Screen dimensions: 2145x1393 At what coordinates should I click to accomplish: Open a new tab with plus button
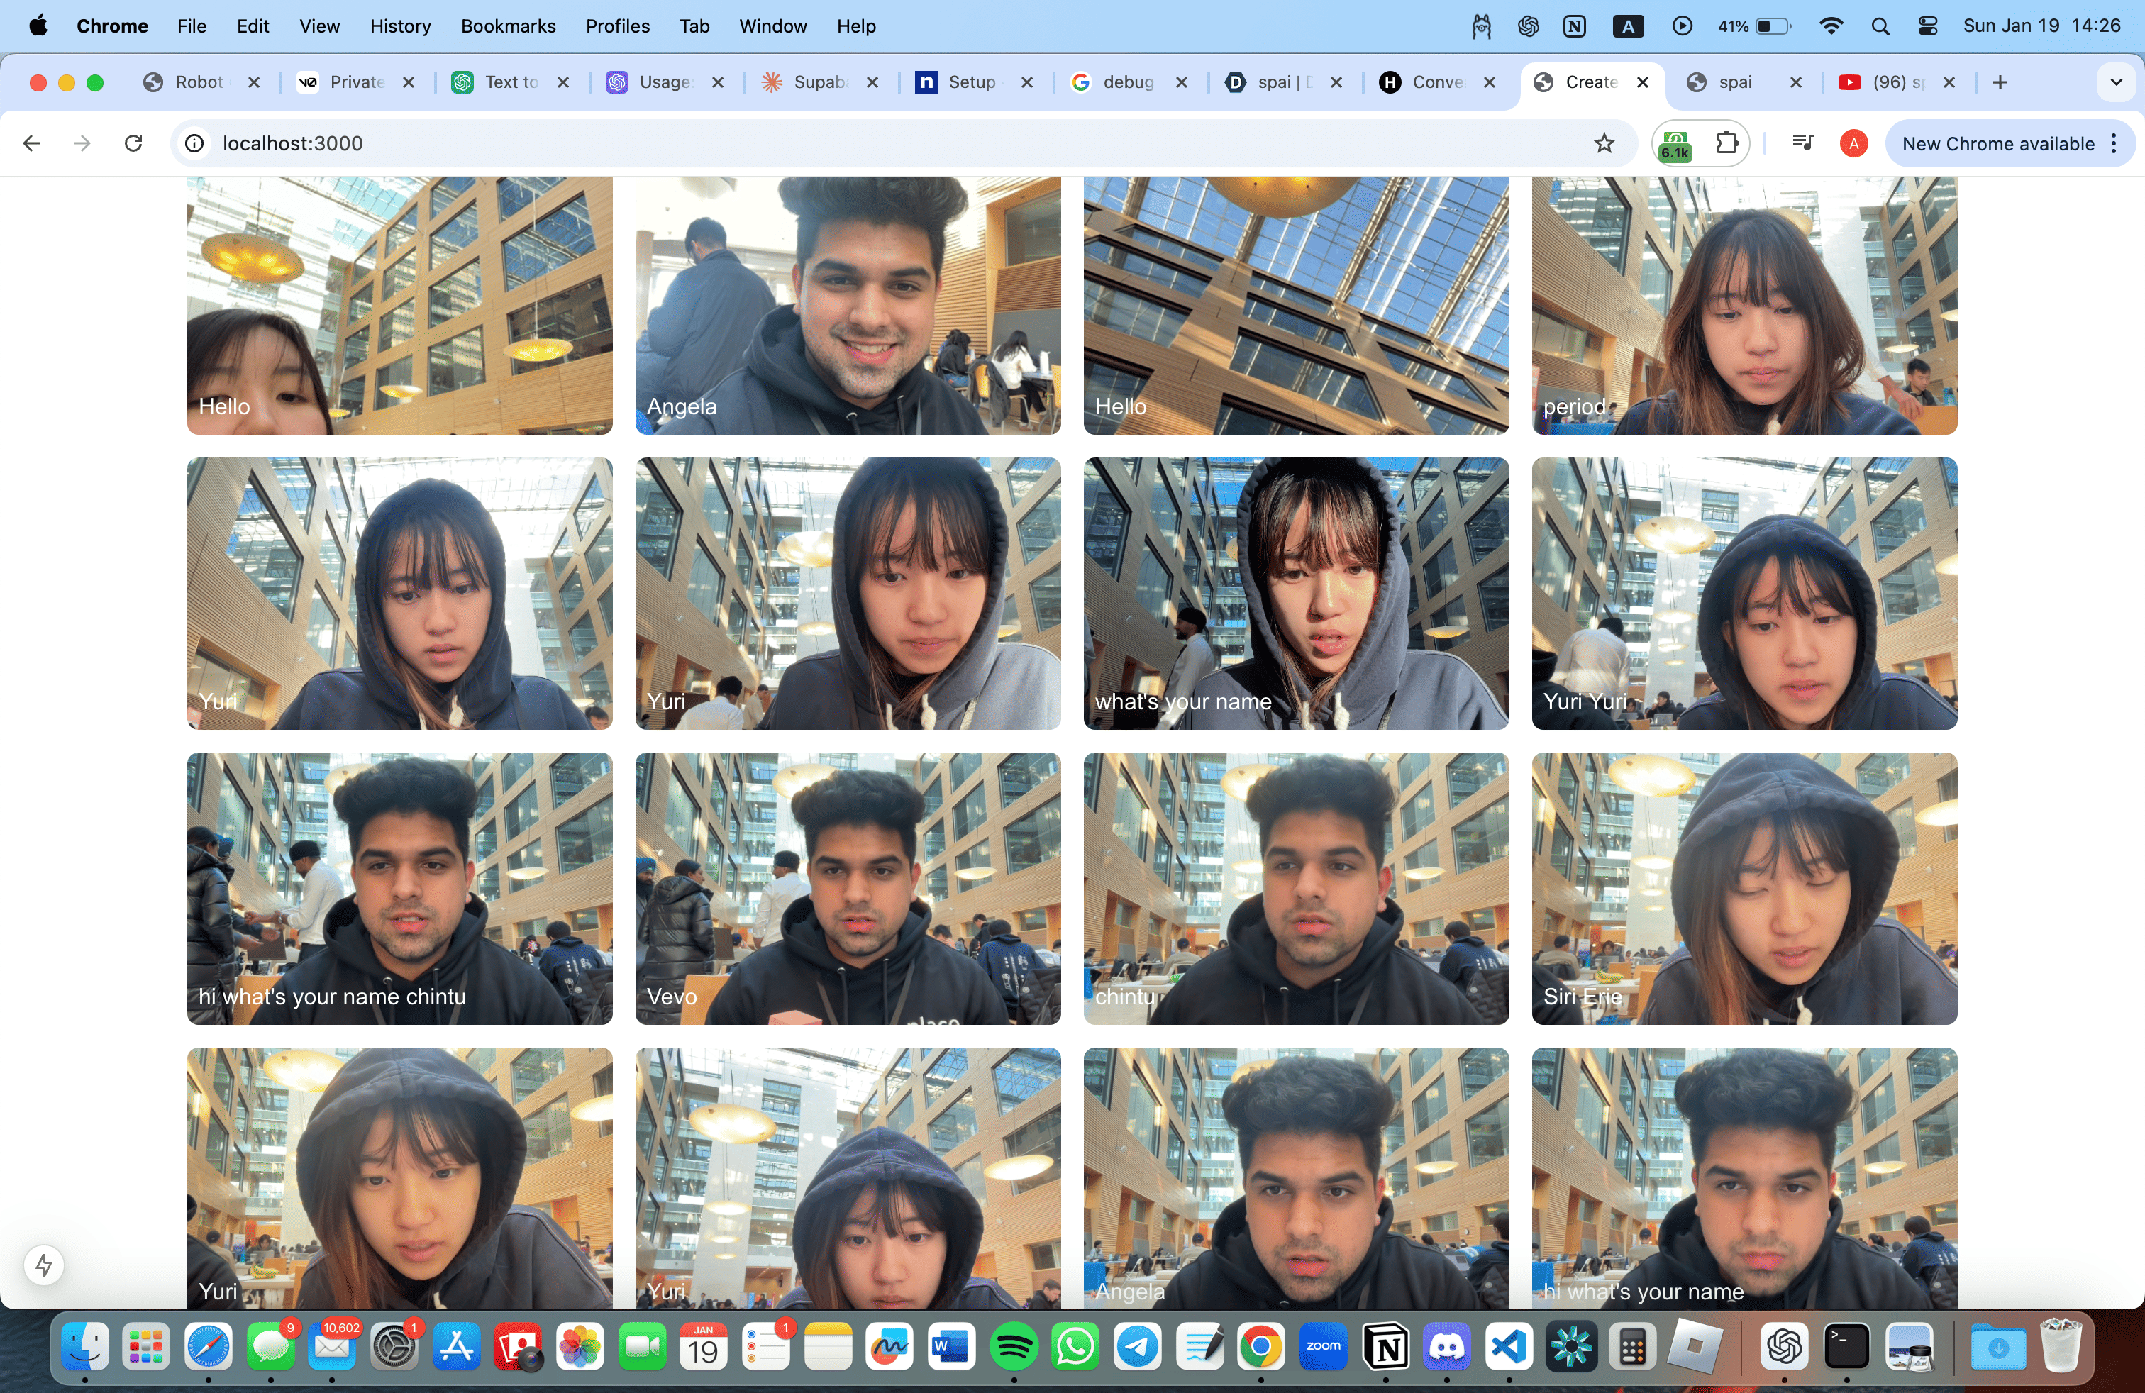point(2000,82)
